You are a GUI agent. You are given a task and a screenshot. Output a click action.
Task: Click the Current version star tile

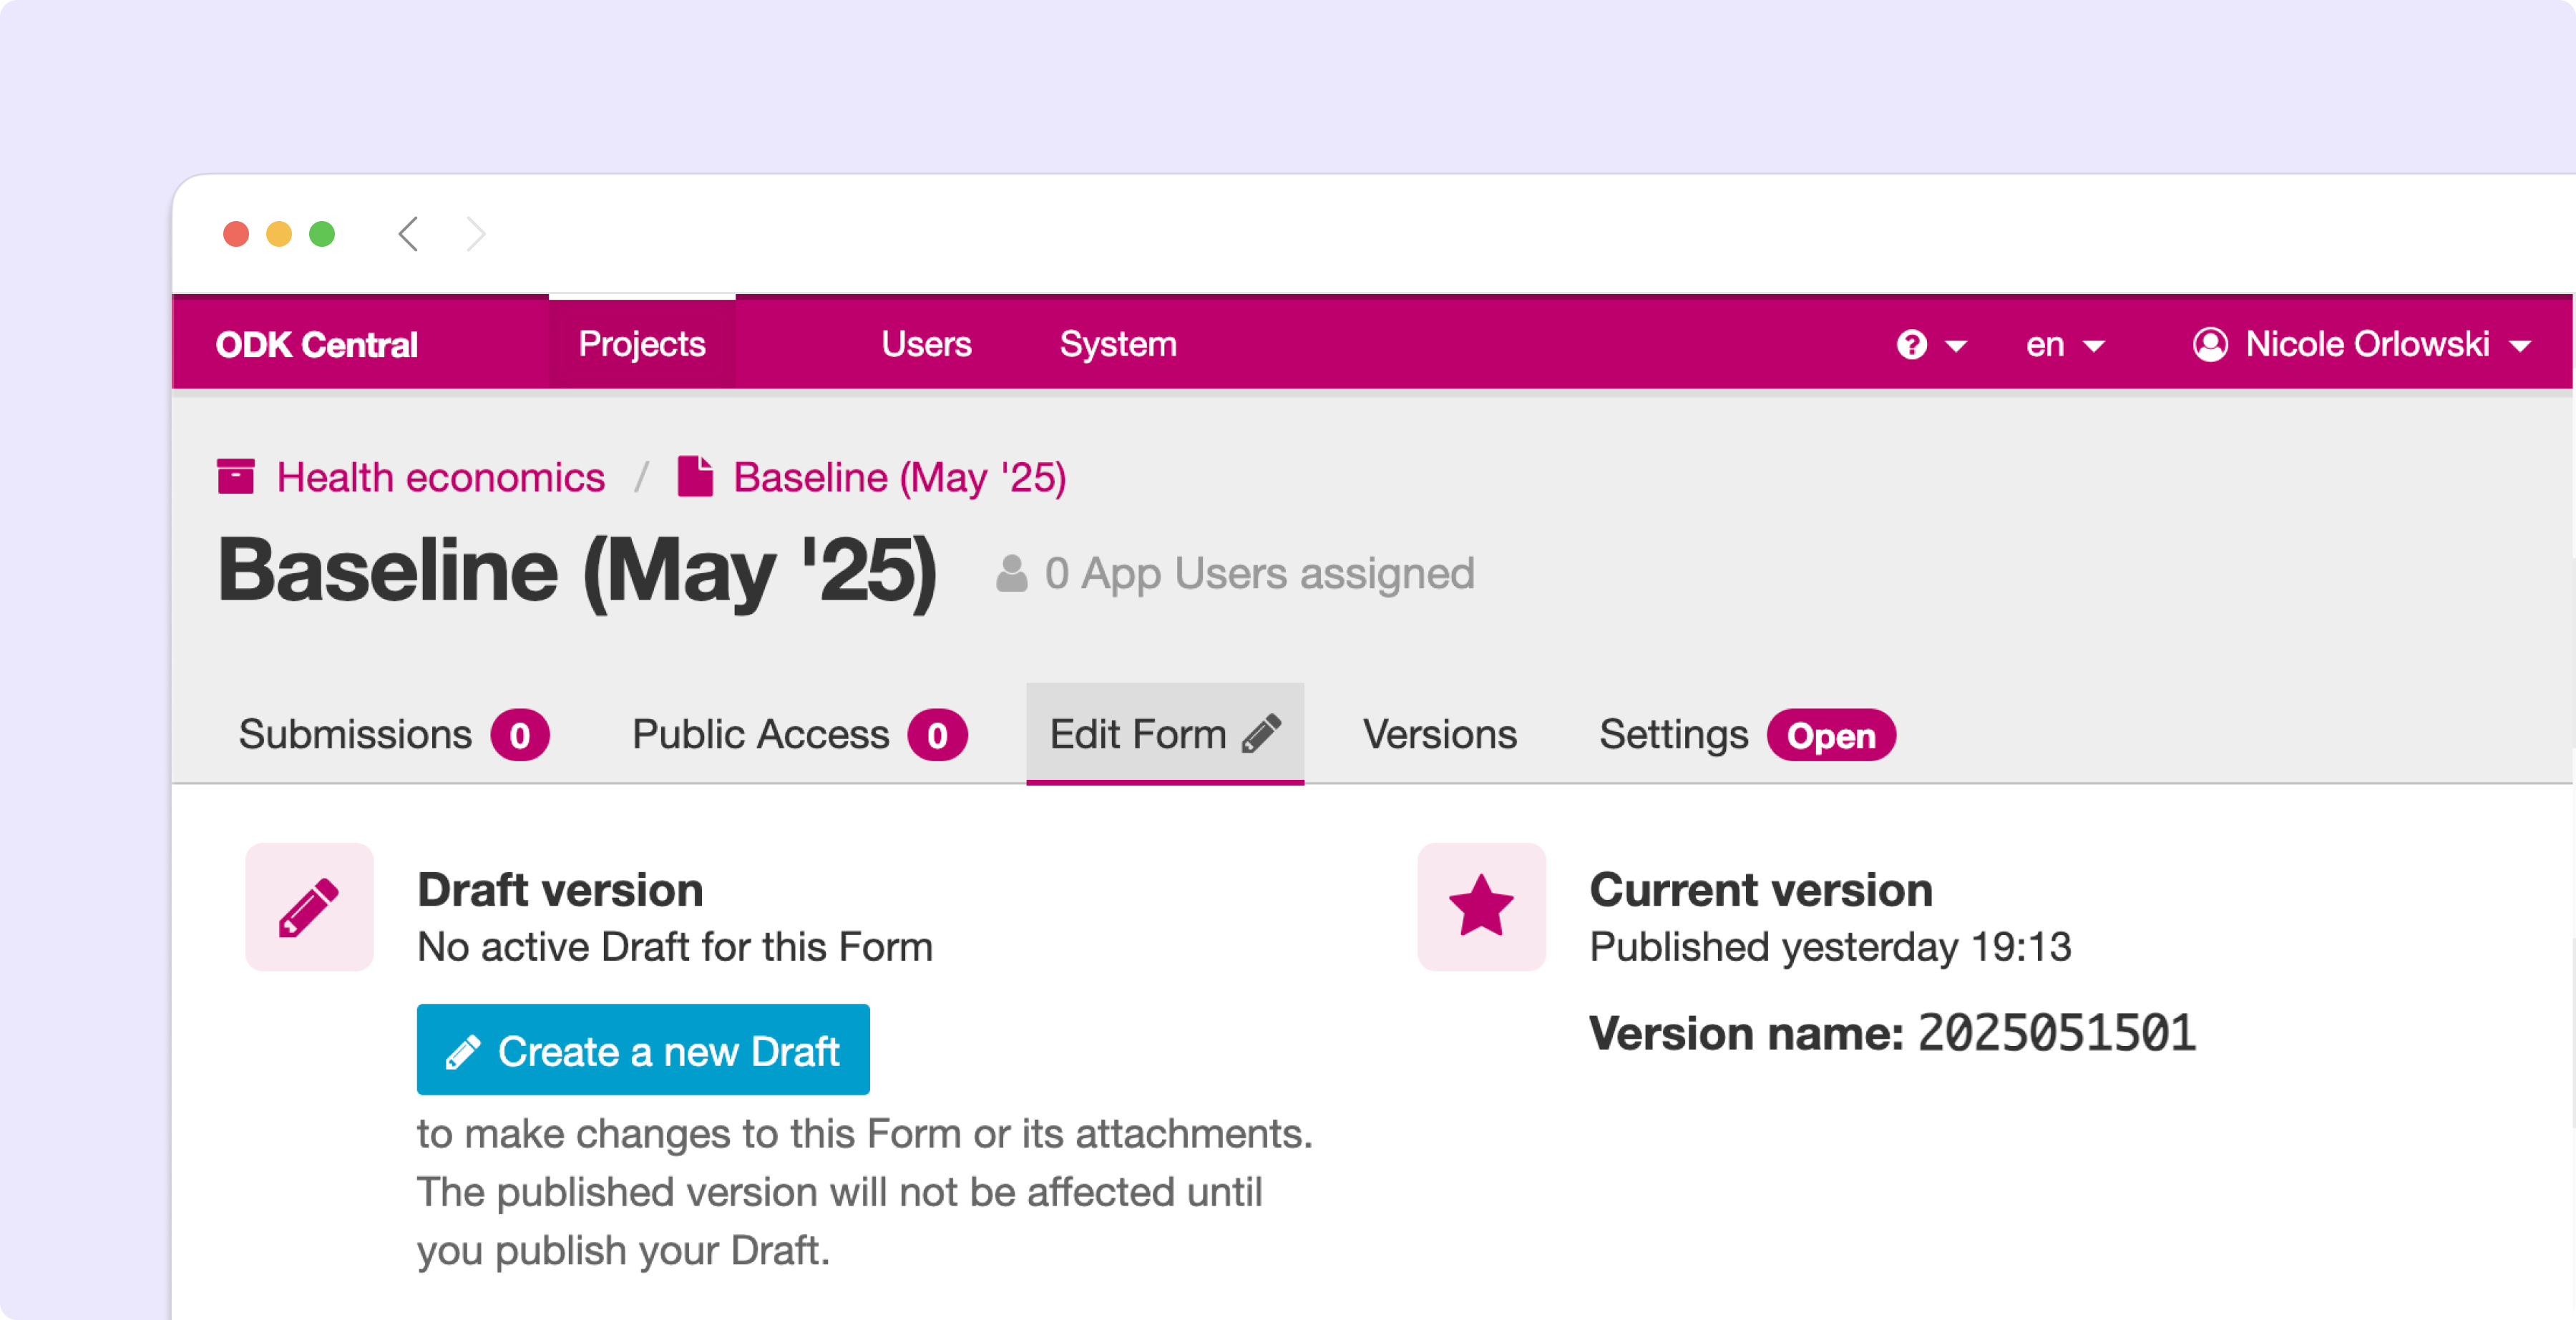click(1481, 907)
